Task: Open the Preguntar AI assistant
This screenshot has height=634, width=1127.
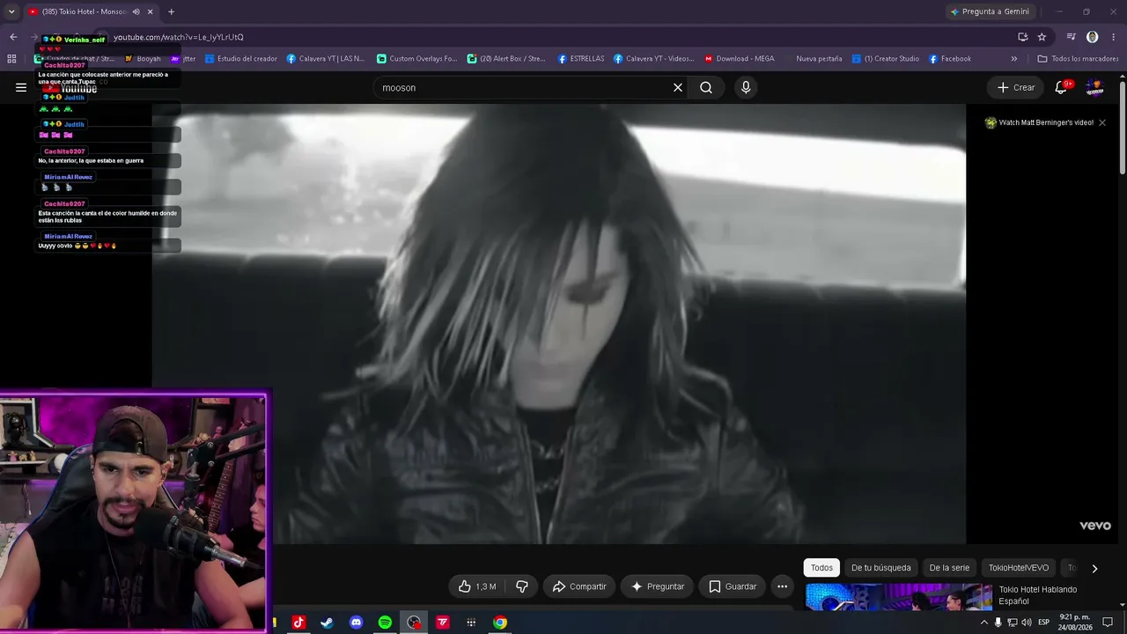Action: tap(657, 586)
